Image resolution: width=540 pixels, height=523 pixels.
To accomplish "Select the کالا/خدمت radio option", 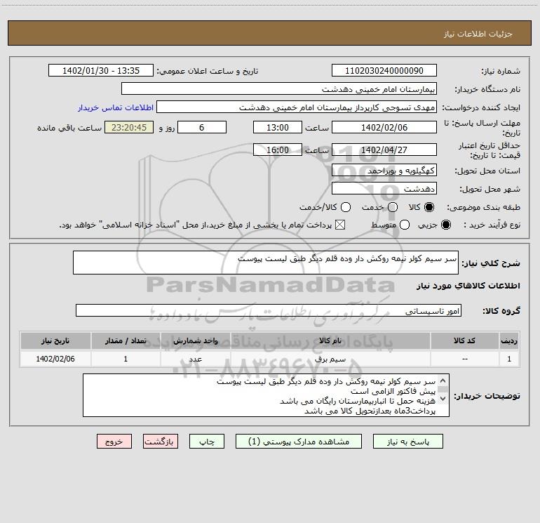I will (346, 207).
